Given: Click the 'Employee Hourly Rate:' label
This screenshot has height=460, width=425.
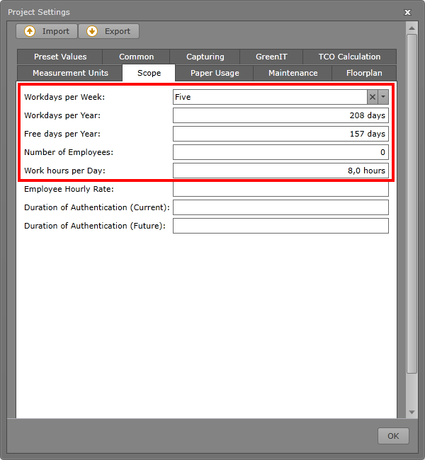Looking at the screenshot, I should [x=69, y=189].
